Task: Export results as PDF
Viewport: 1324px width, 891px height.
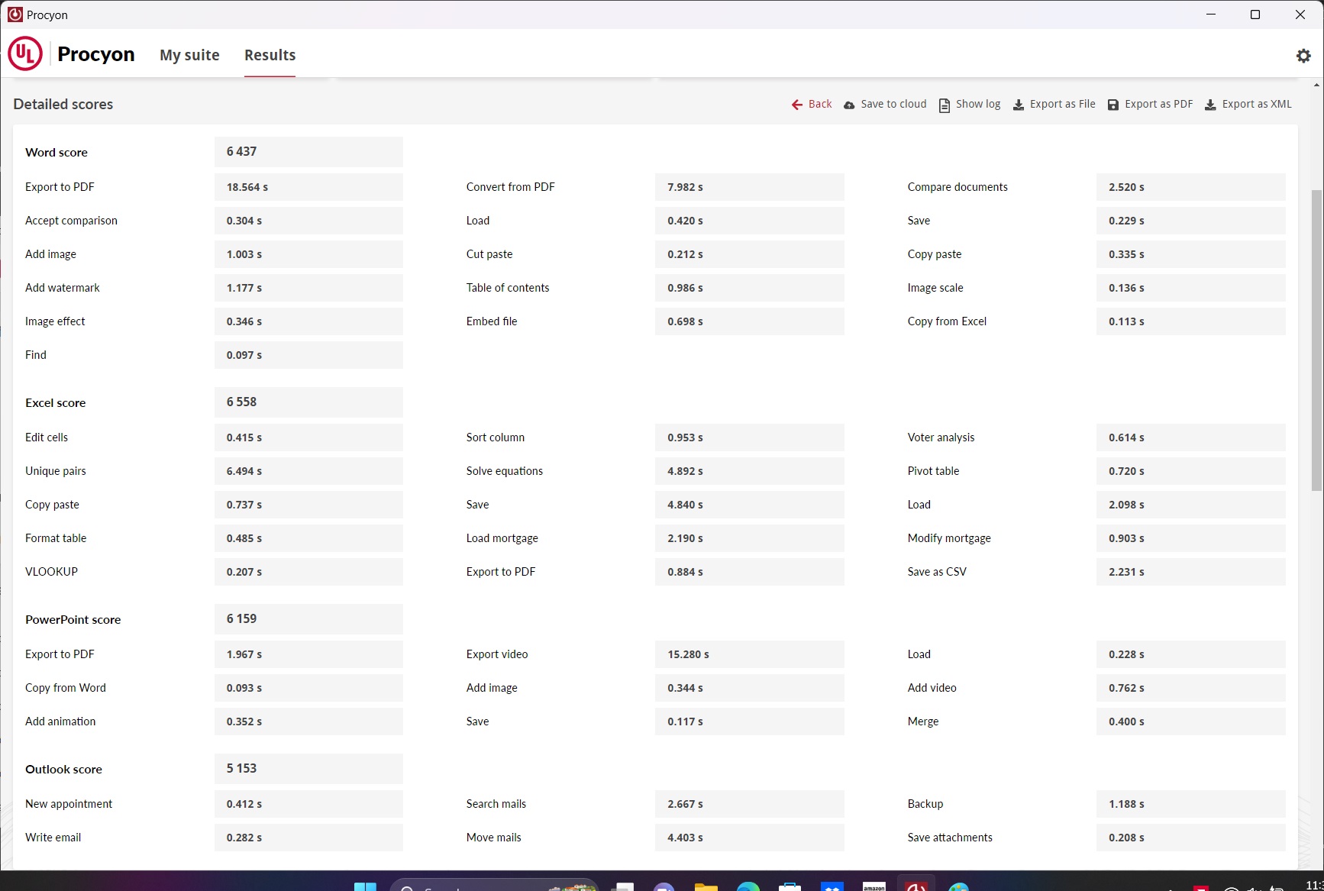Action: tap(1151, 105)
